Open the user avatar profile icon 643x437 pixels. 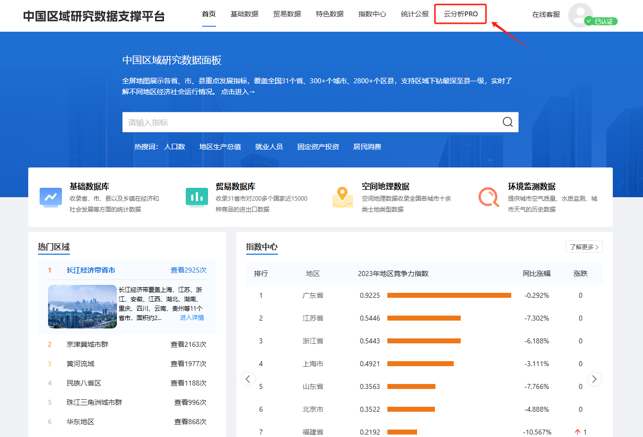pyautogui.click(x=580, y=15)
